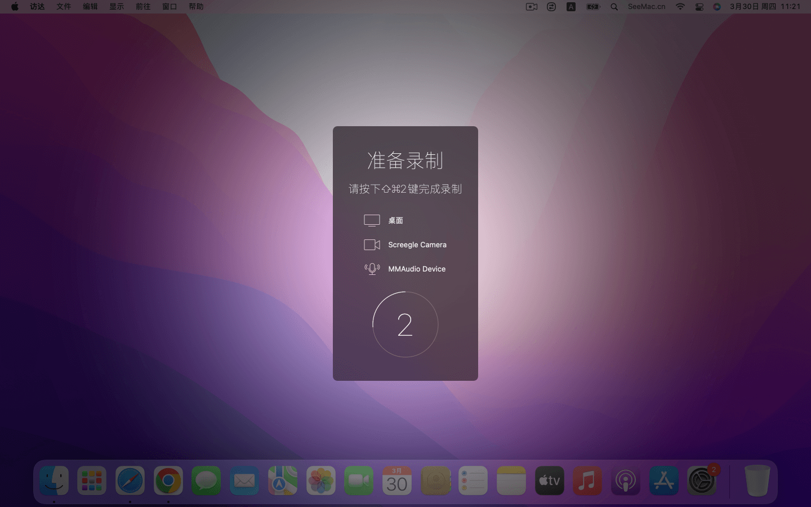Screen dimensions: 811x507
Task: Launch Google Chrome from the Dock
Action: 168,481
